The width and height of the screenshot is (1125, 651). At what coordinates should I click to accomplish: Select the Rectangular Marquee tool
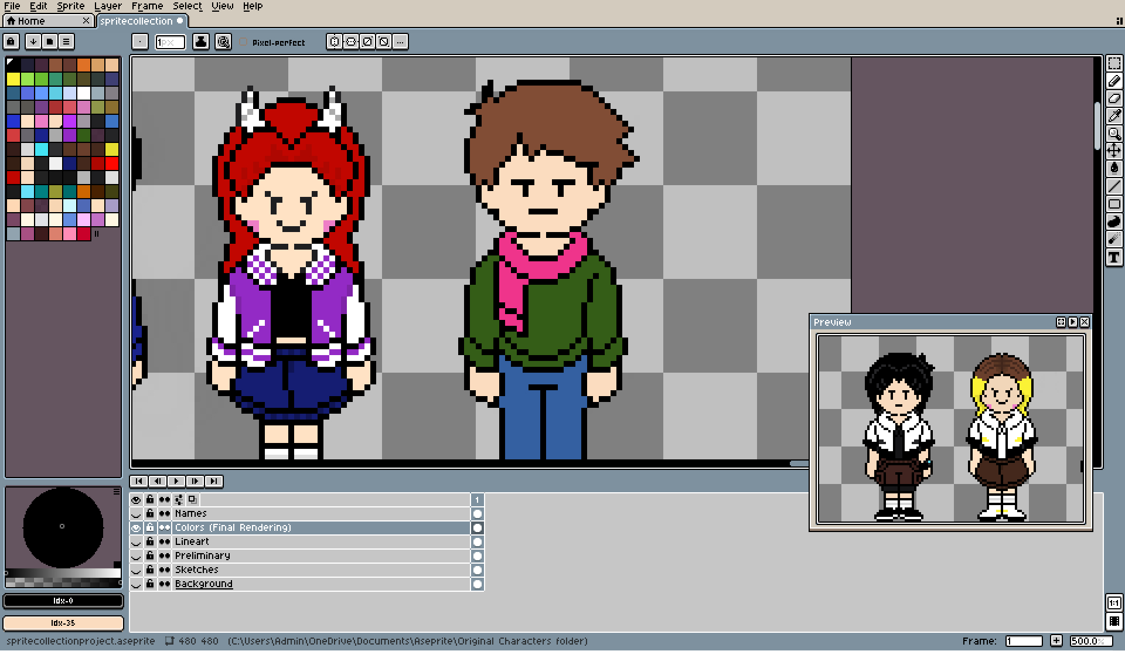coord(1114,64)
